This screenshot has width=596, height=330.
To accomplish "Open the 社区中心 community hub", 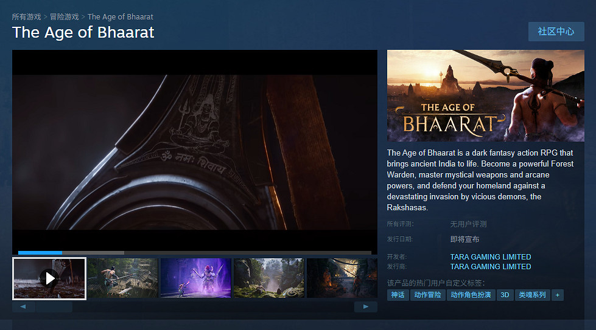I will (556, 32).
